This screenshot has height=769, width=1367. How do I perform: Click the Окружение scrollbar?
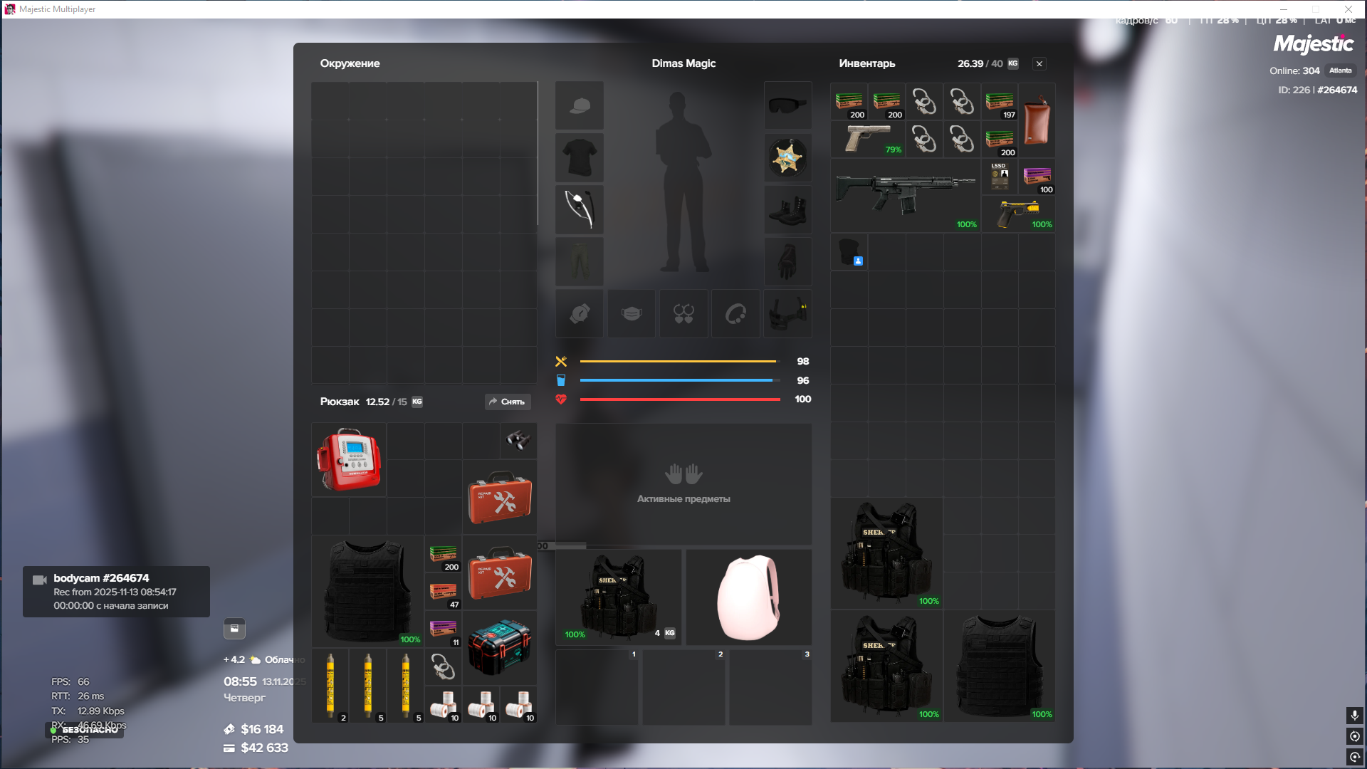pyautogui.click(x=538, y=154)
